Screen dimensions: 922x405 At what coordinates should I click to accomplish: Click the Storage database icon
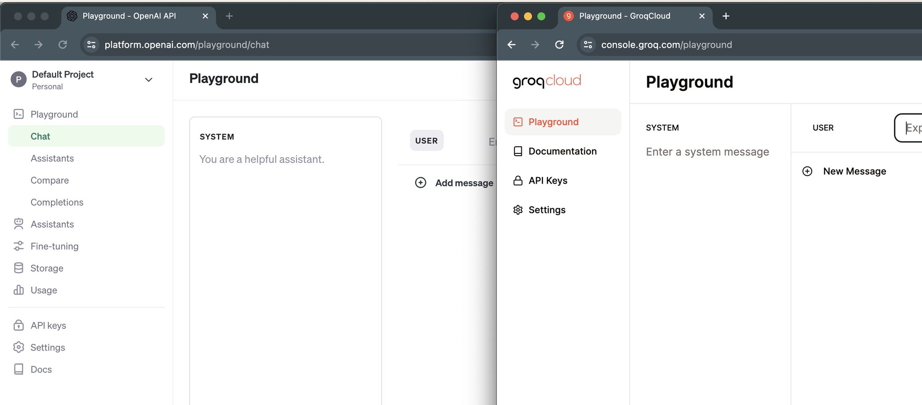(x=18, y=268)
